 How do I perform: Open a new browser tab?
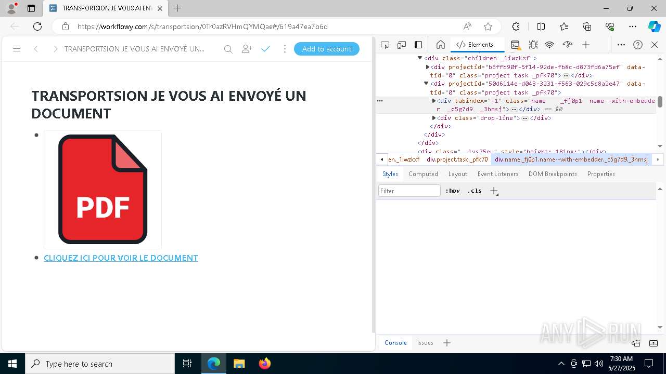tap(177, 8)
